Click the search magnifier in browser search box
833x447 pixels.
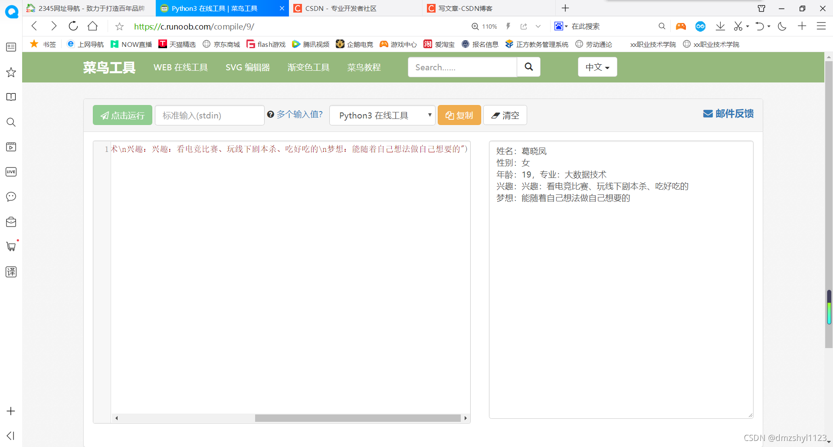click(x=662, y=26)
